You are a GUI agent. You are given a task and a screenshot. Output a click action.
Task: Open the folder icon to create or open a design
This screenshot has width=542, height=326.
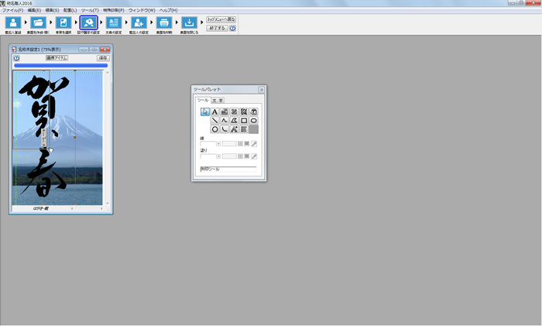38,23
